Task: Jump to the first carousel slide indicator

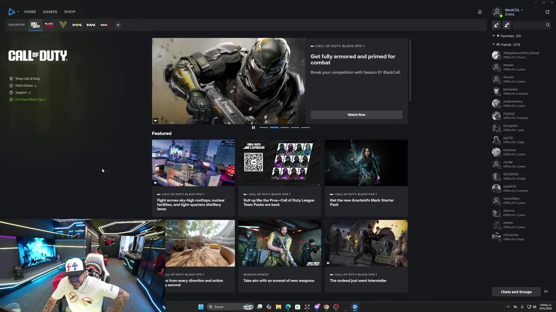Action: point(264,127)
